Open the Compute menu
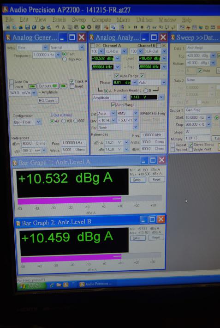Viewport: 220px width, 328px height. [x=101, y=20]
